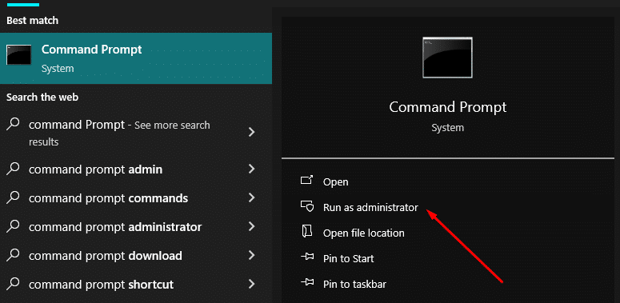Click search icon beside 'command prompt shortcut'
This screenshot has width=620, height=303.
(x=13, y=283)
